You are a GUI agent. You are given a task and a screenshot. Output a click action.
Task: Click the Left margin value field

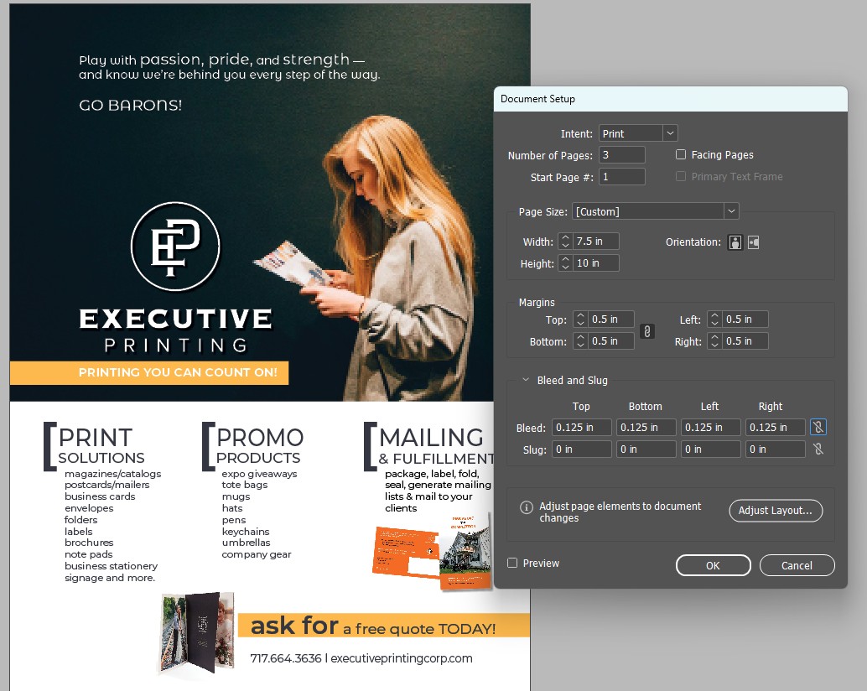[745, 320]
